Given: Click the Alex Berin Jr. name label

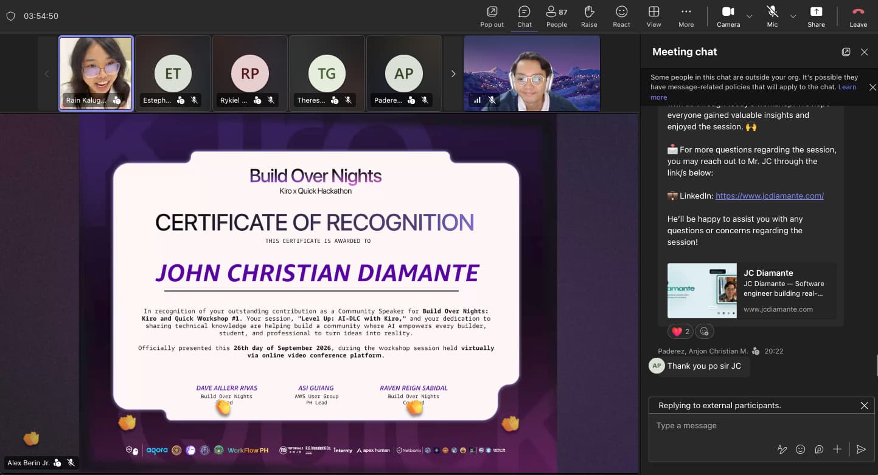Looking at the screenshot, I should pos(29,463).
